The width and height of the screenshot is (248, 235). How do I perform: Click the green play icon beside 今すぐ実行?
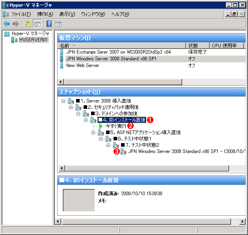[x=101, y=126]
